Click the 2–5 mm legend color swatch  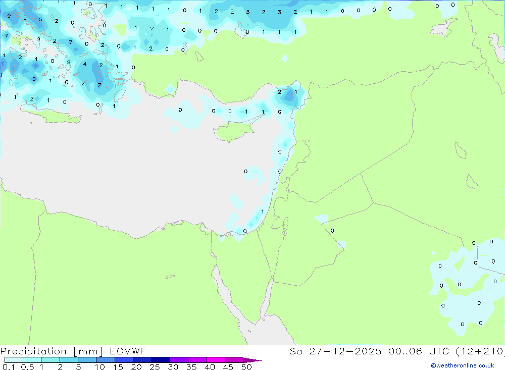[69, 360]
